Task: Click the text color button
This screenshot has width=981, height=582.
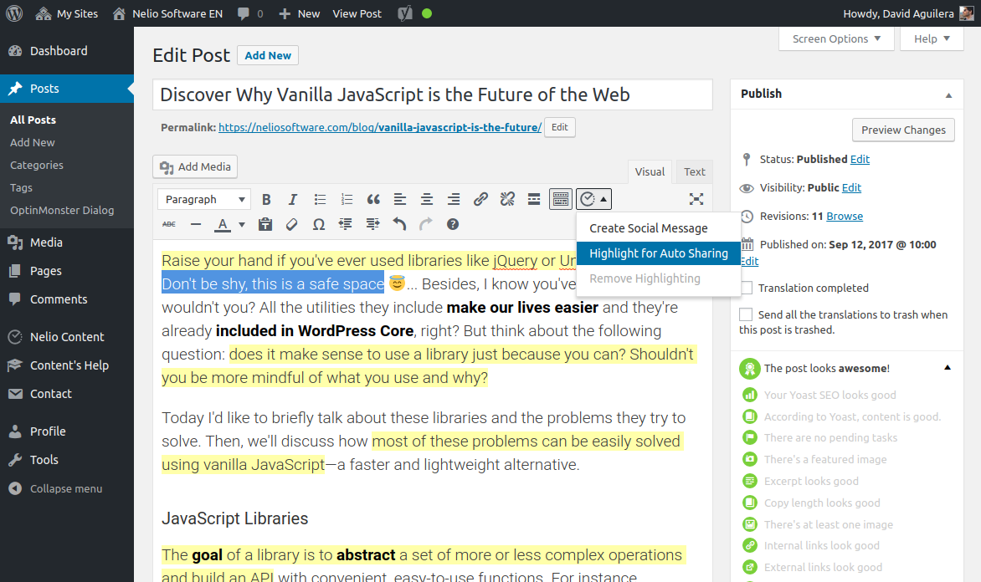Action: [223, 224]
